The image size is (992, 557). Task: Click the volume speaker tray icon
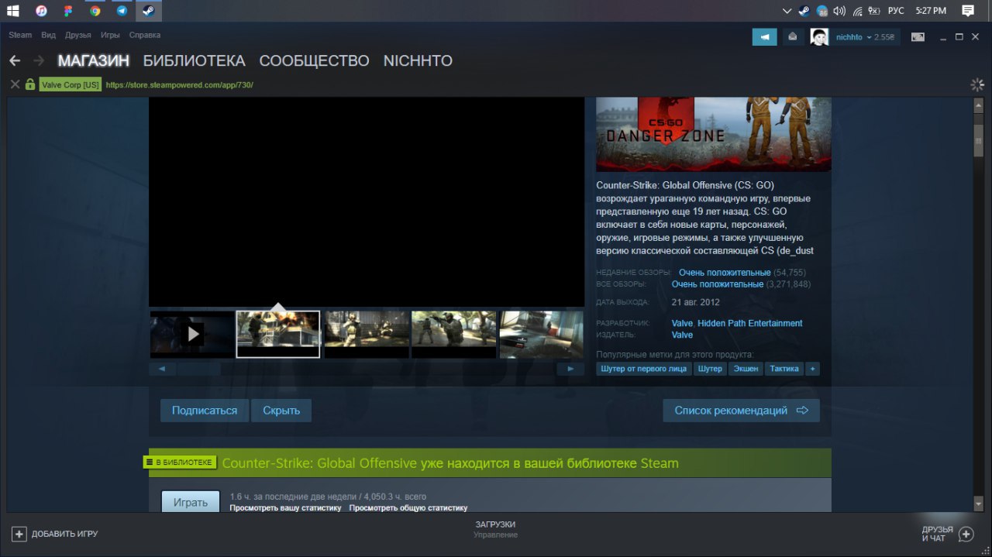point(839,11)
